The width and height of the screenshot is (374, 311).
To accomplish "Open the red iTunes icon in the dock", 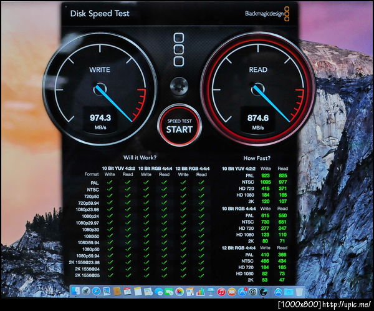I will click(x=221, y=292).
